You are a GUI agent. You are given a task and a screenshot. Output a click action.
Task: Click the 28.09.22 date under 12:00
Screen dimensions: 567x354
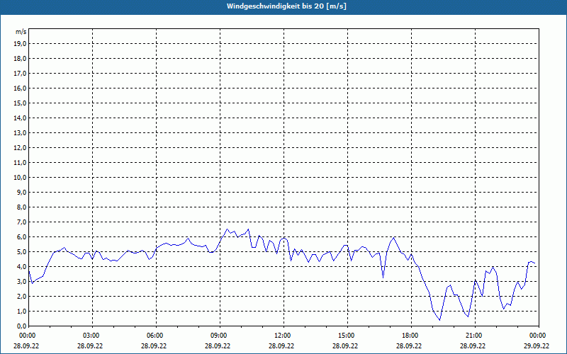[x=281, y=346]
